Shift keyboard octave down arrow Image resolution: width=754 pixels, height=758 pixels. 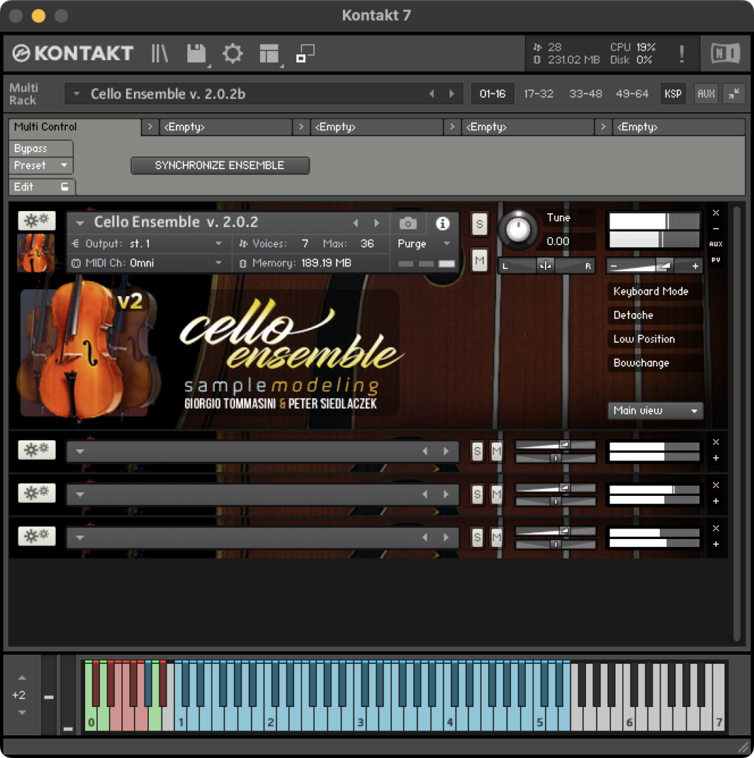tap(21, 712)
